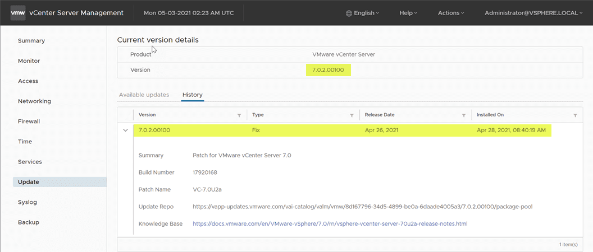Open the Services section

pos(30,162)
